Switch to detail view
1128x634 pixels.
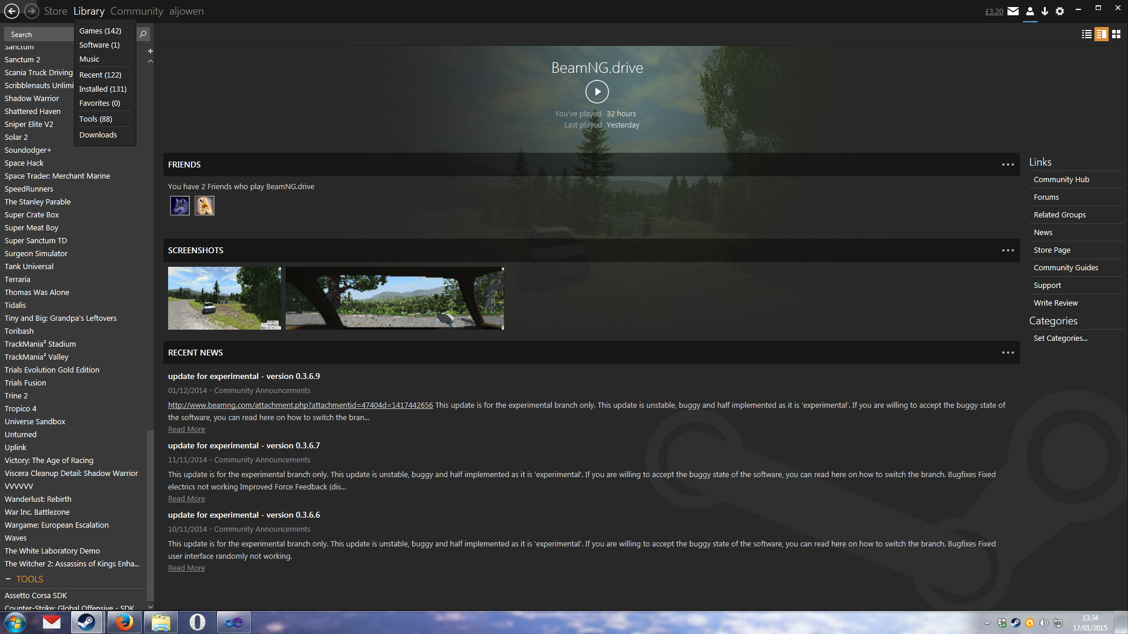coord(1101,34)
